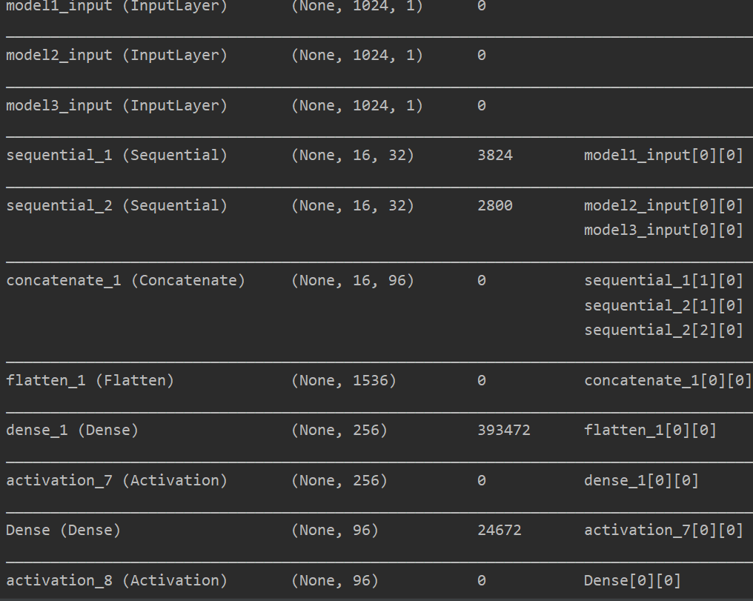
Task: Click the parameter count '393472'
Action: 504,430
